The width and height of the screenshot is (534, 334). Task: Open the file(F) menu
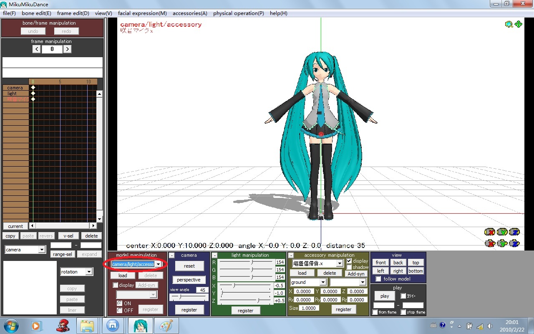[9, 13]
